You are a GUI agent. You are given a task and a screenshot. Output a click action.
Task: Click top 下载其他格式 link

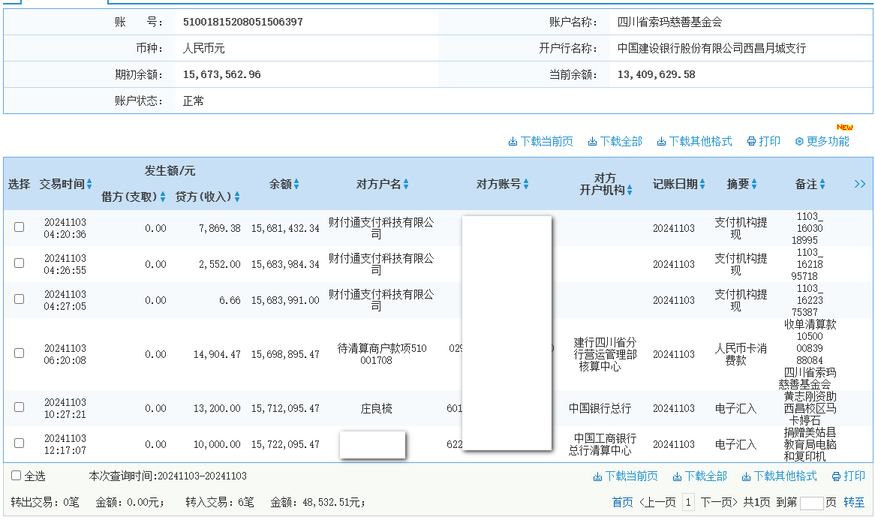click(x=700, y=142)
